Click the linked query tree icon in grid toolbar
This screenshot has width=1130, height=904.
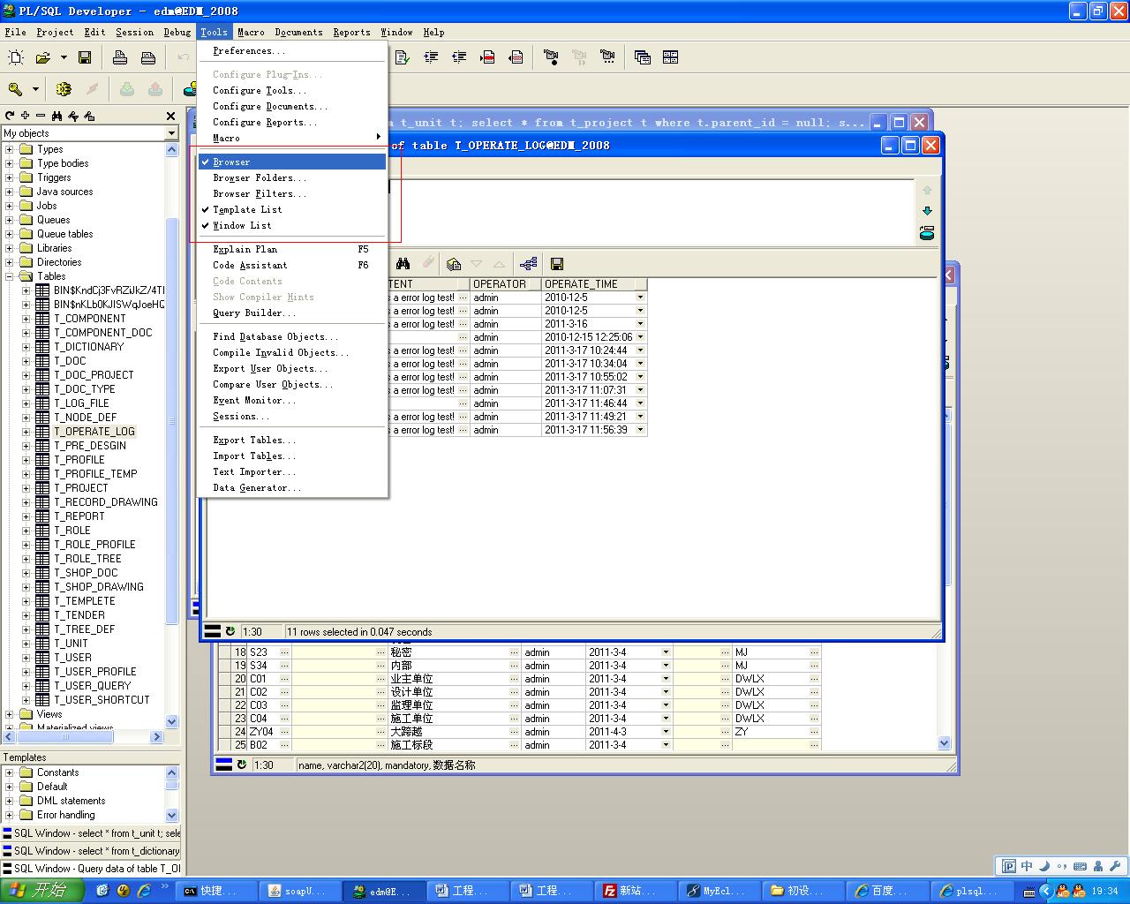(528, 264)
